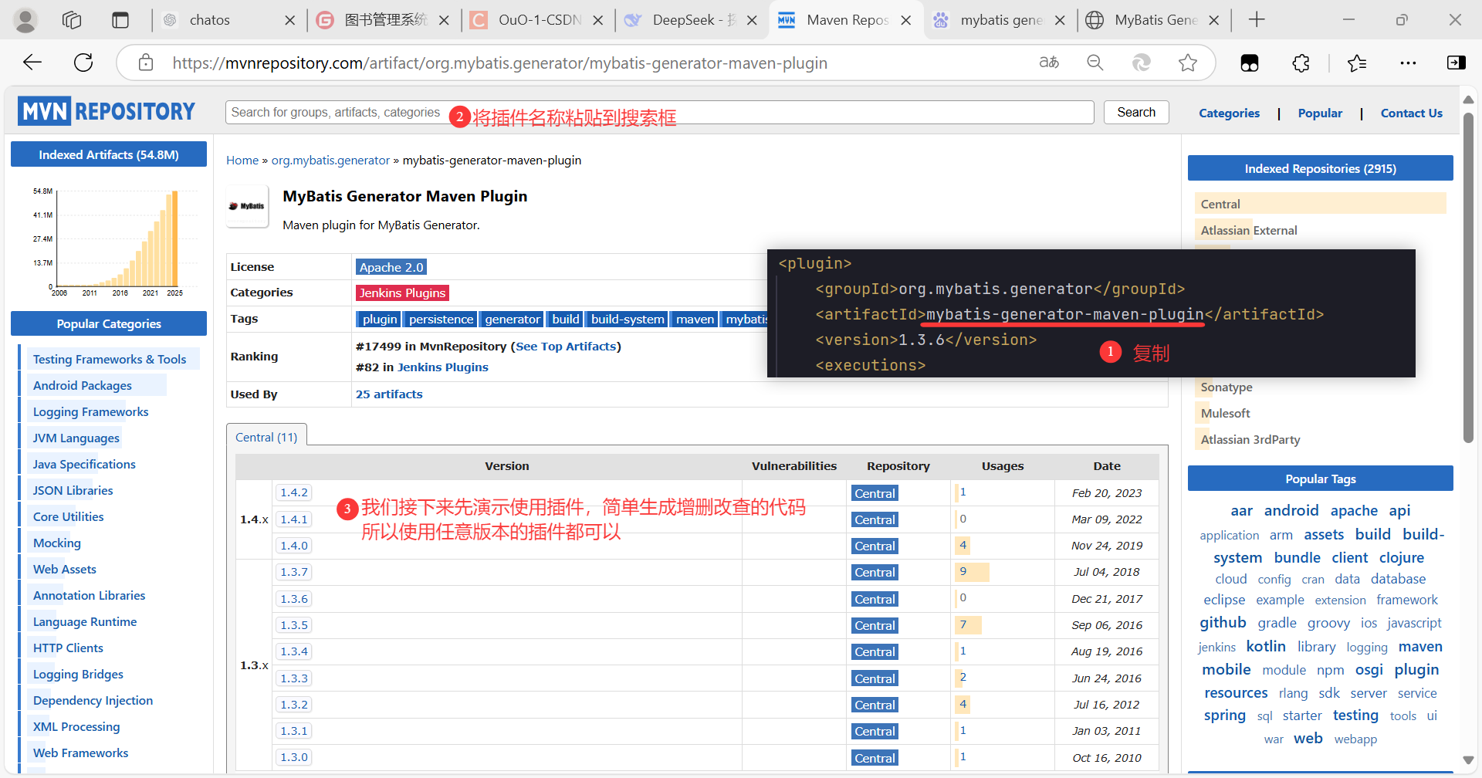The height and width of the screenshot is (778, 1482).
Task: Open the 25 artifacts link
Action: [x=389, y=394]
